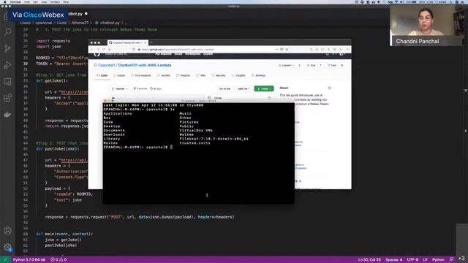Open Cpanchal1 owner link on GitHub

pos(106,65)
